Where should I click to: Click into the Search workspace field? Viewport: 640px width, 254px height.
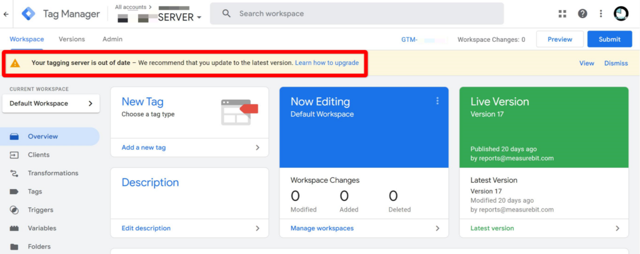pos(357,14)
